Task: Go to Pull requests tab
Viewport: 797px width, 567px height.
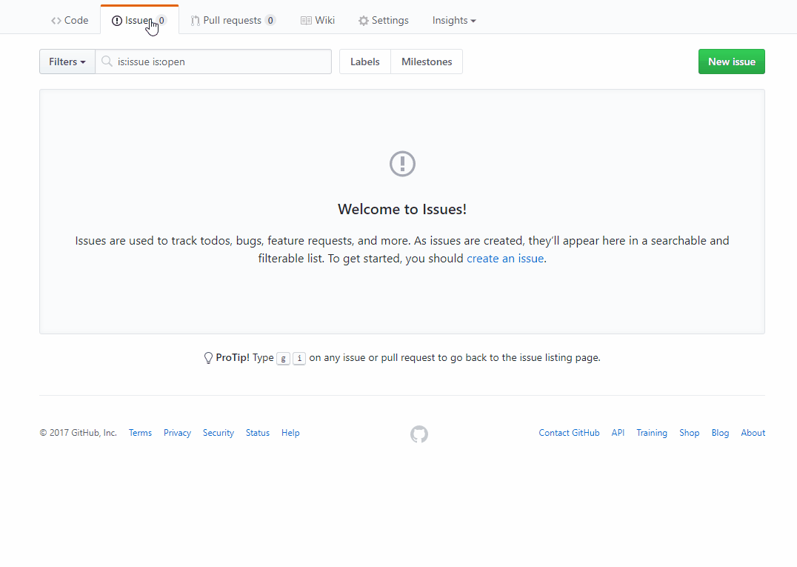Action: tap(233, 20)
